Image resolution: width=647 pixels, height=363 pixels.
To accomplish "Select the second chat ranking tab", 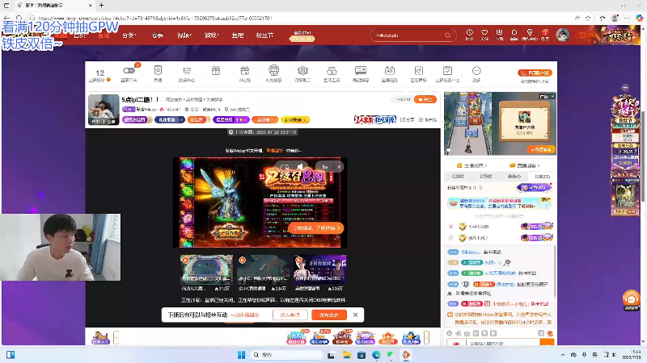I will click(x=486, y=177).
